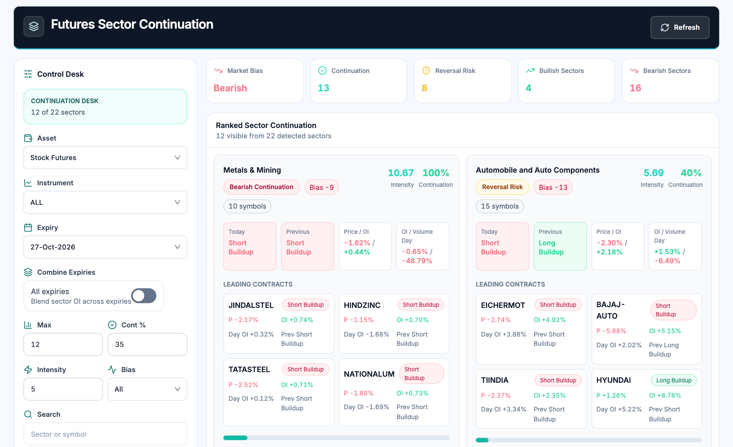
Task: Click the Automobile sector progress bar
Action: coord(589,440)
